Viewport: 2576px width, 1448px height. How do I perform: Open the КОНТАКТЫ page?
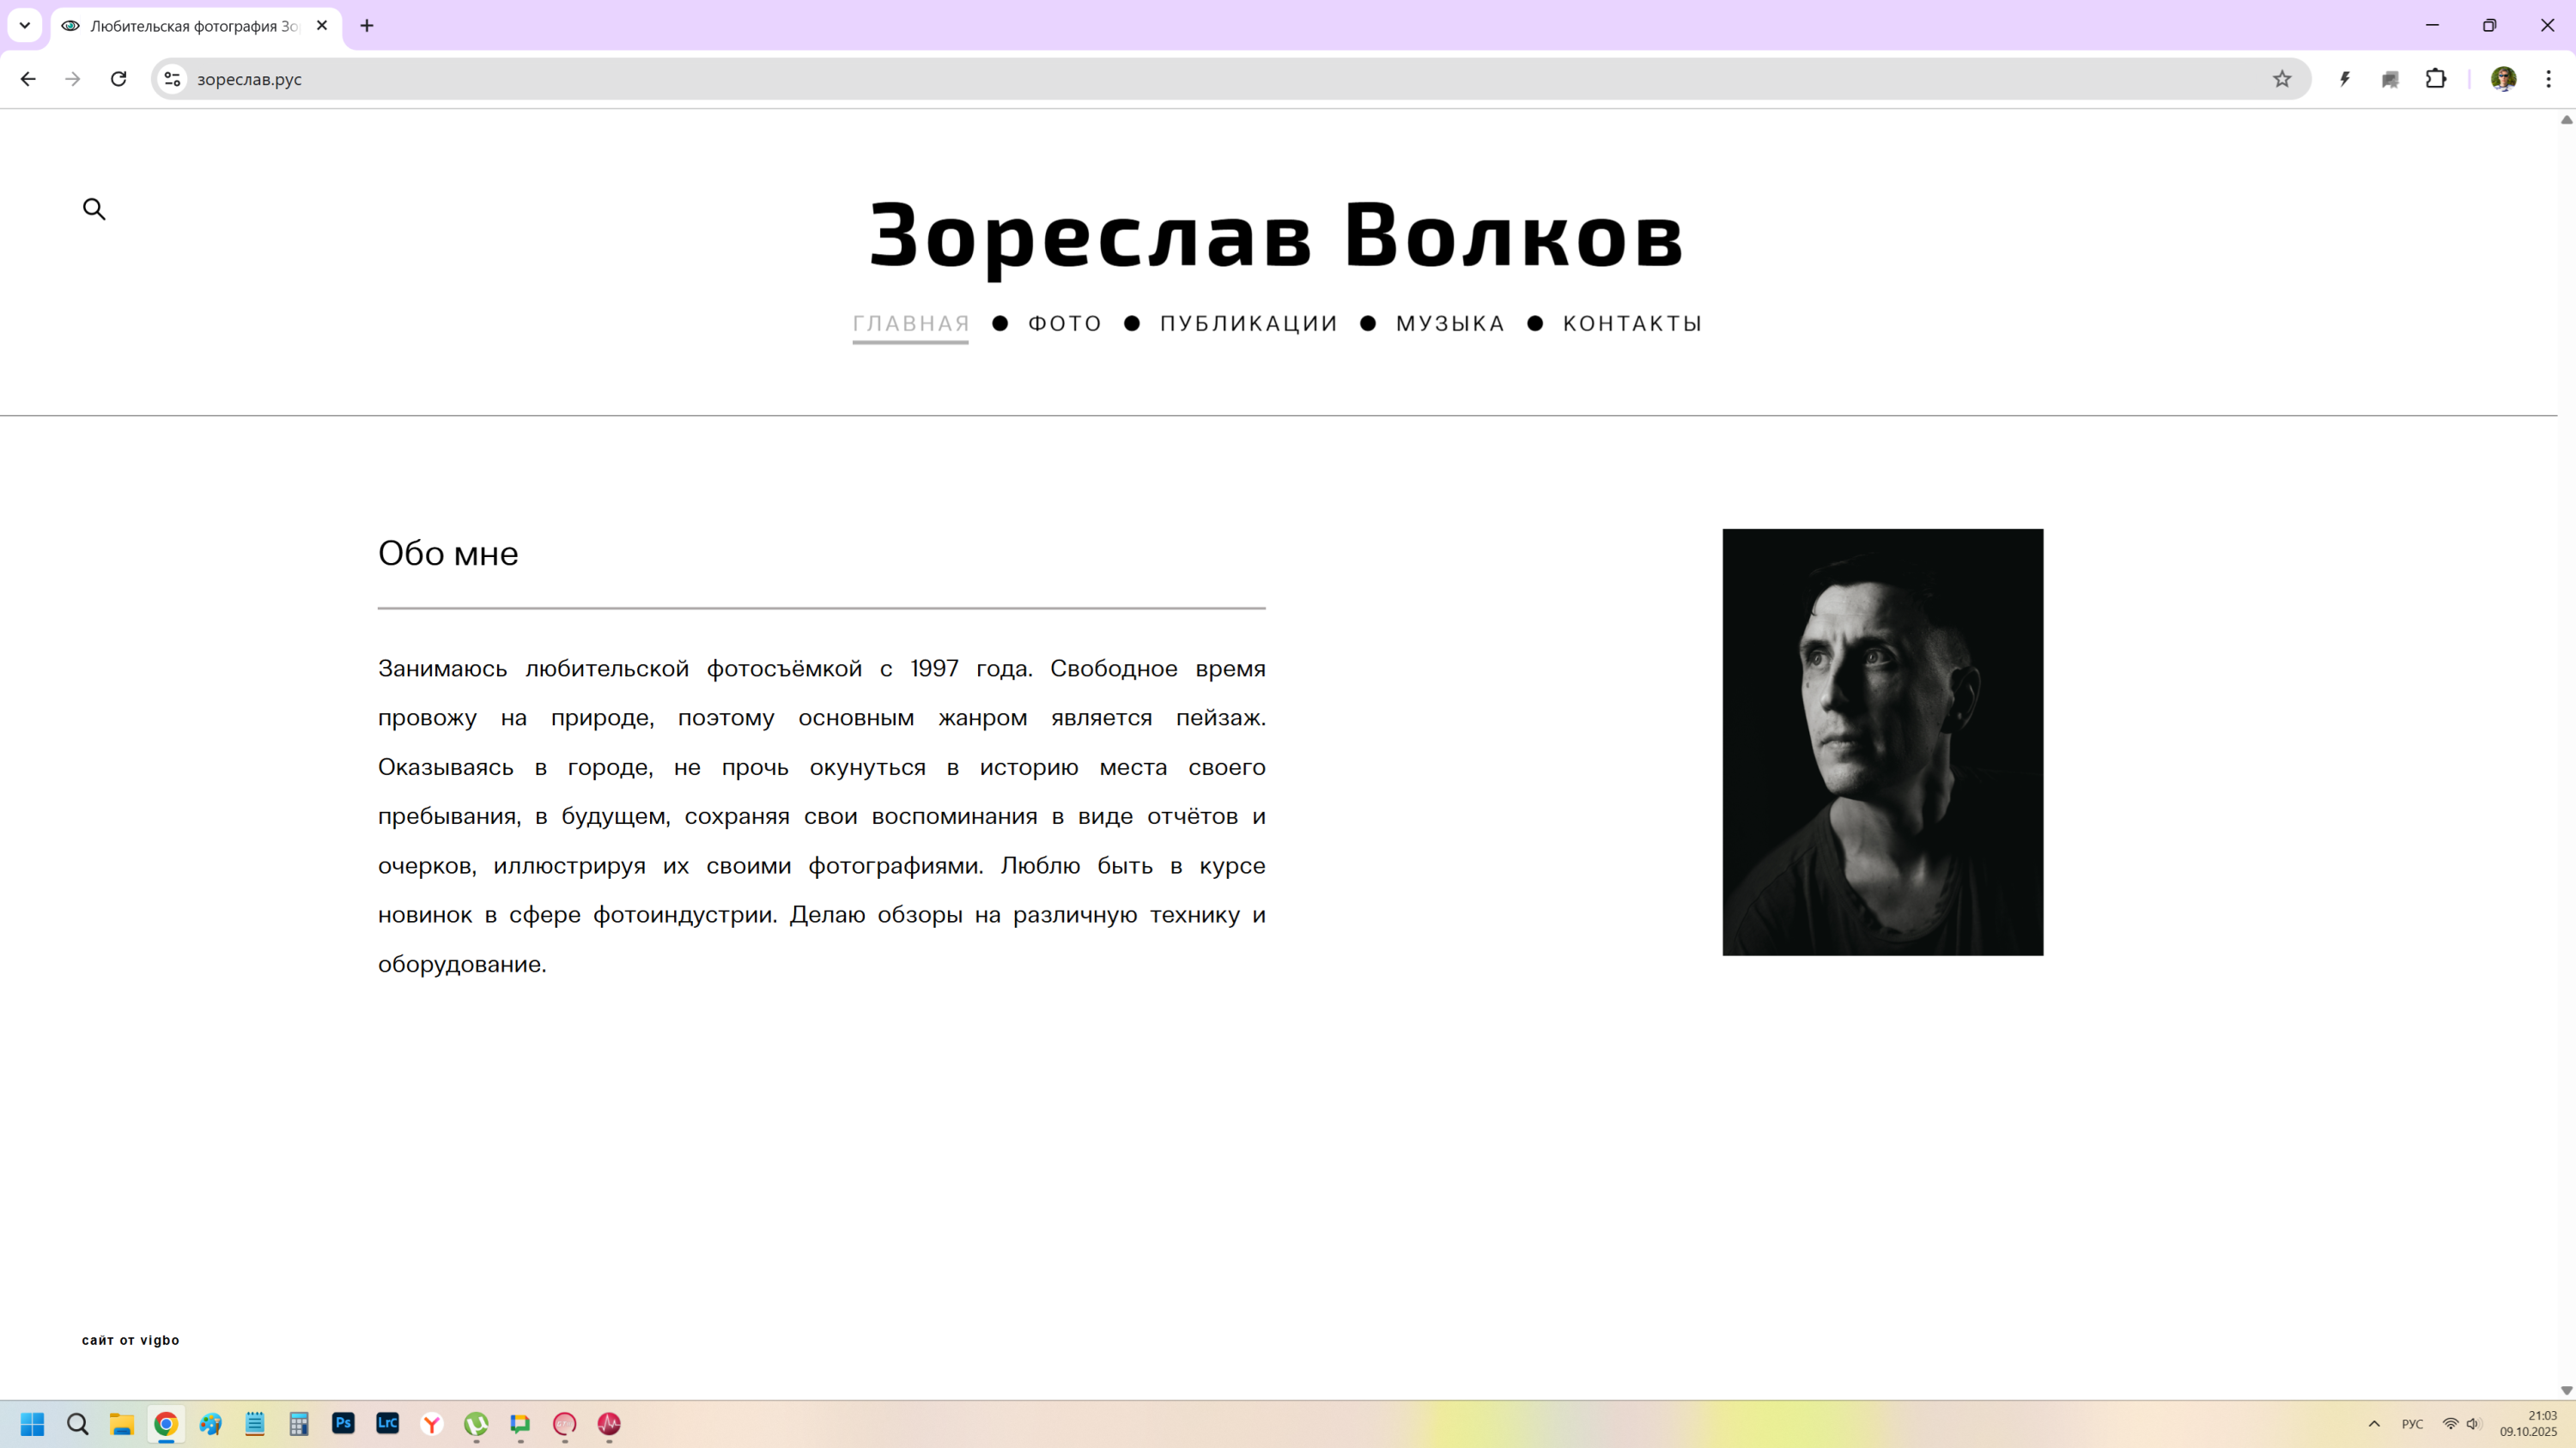pos(1632,324)
